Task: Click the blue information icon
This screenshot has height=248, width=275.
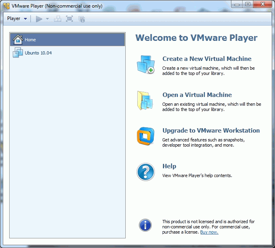Action: (x=145, y=225)
